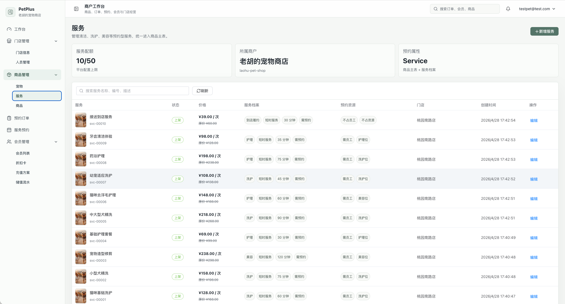Open 折扣卡 menu item
The height and width of the screenshot is (304, 565).
point(37,163)
